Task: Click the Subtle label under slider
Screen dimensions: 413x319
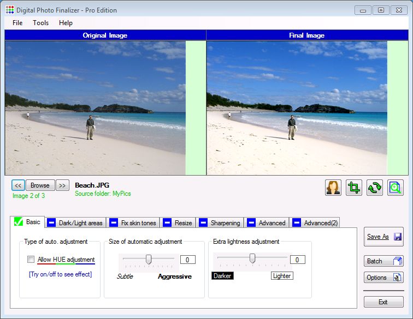Action: tap(125, 276)
